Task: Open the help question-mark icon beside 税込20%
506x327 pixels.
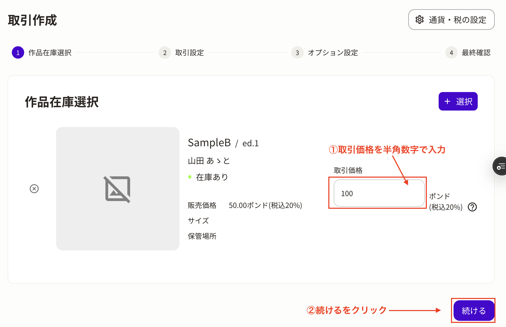Action: [x=473, y=207]
